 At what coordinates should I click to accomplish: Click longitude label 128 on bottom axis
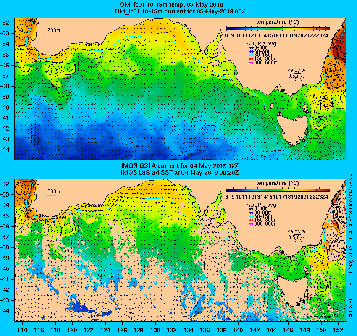coord(139,330)
